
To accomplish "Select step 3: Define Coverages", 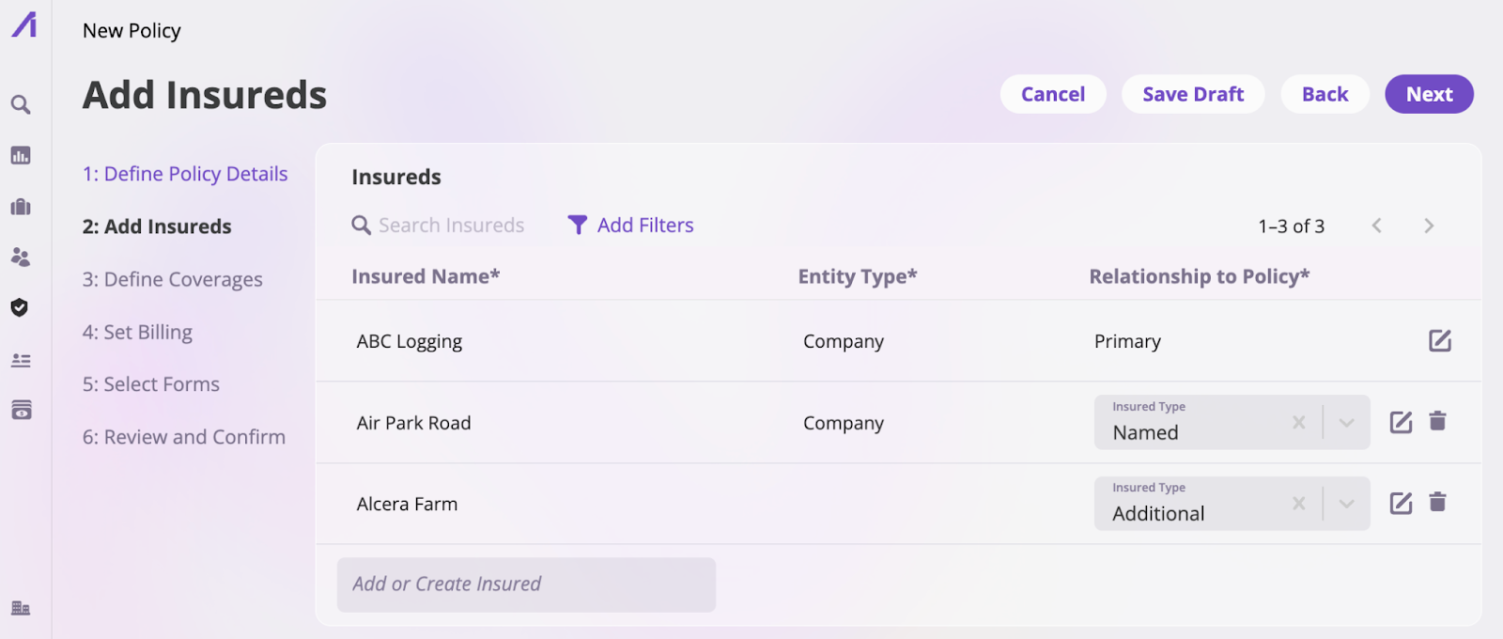I will click(x=173, y=279).
